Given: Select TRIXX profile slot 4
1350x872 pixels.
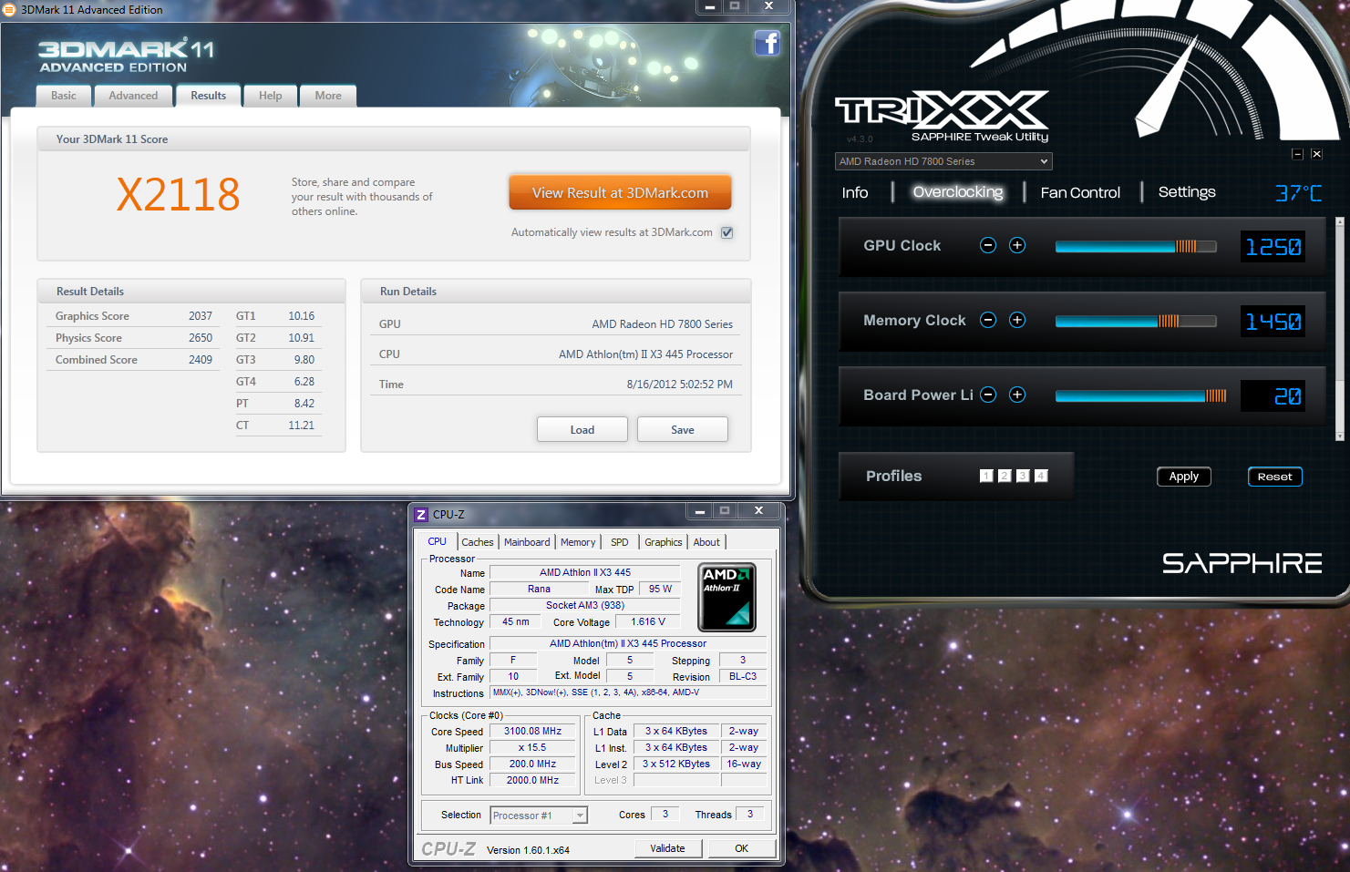Looking at the screenshot, I should click(x=1041, y=476).
